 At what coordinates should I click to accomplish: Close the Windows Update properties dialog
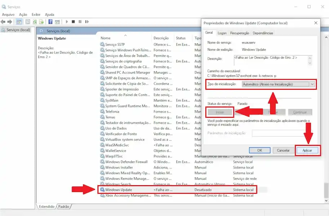click(x=316, y=23)
